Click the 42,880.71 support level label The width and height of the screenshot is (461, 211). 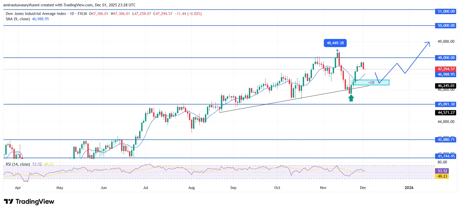click(x=446, y=140)
